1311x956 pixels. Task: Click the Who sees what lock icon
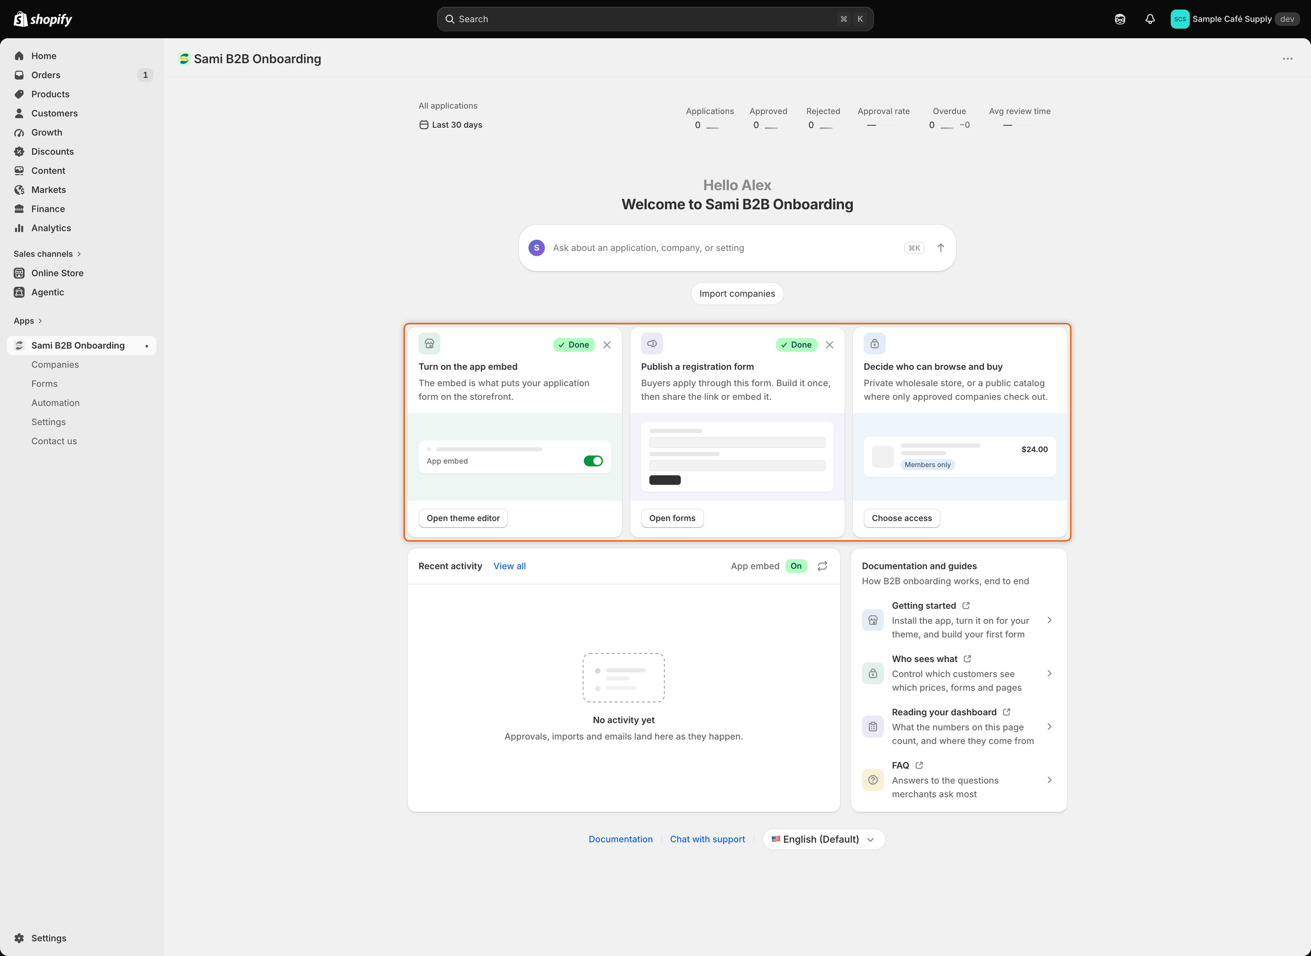pos(873,674)
